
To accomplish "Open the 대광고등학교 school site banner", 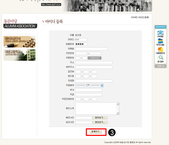I will 20,55.
